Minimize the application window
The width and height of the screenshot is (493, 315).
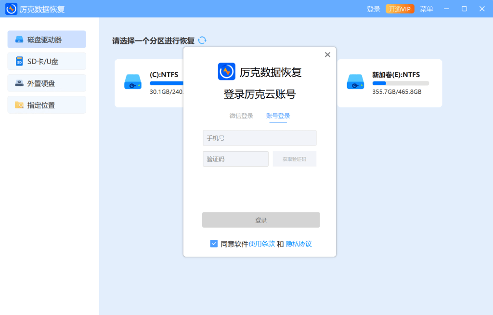click(446, 9)
